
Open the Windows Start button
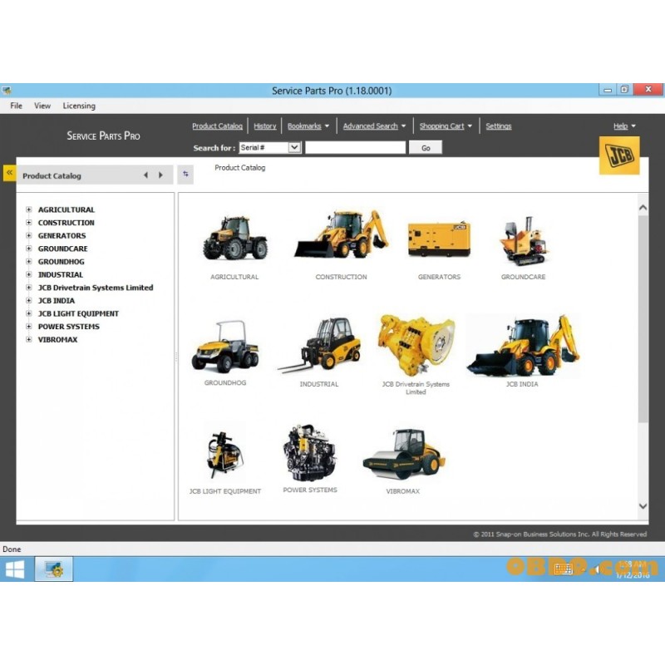(x=15, y=569)
